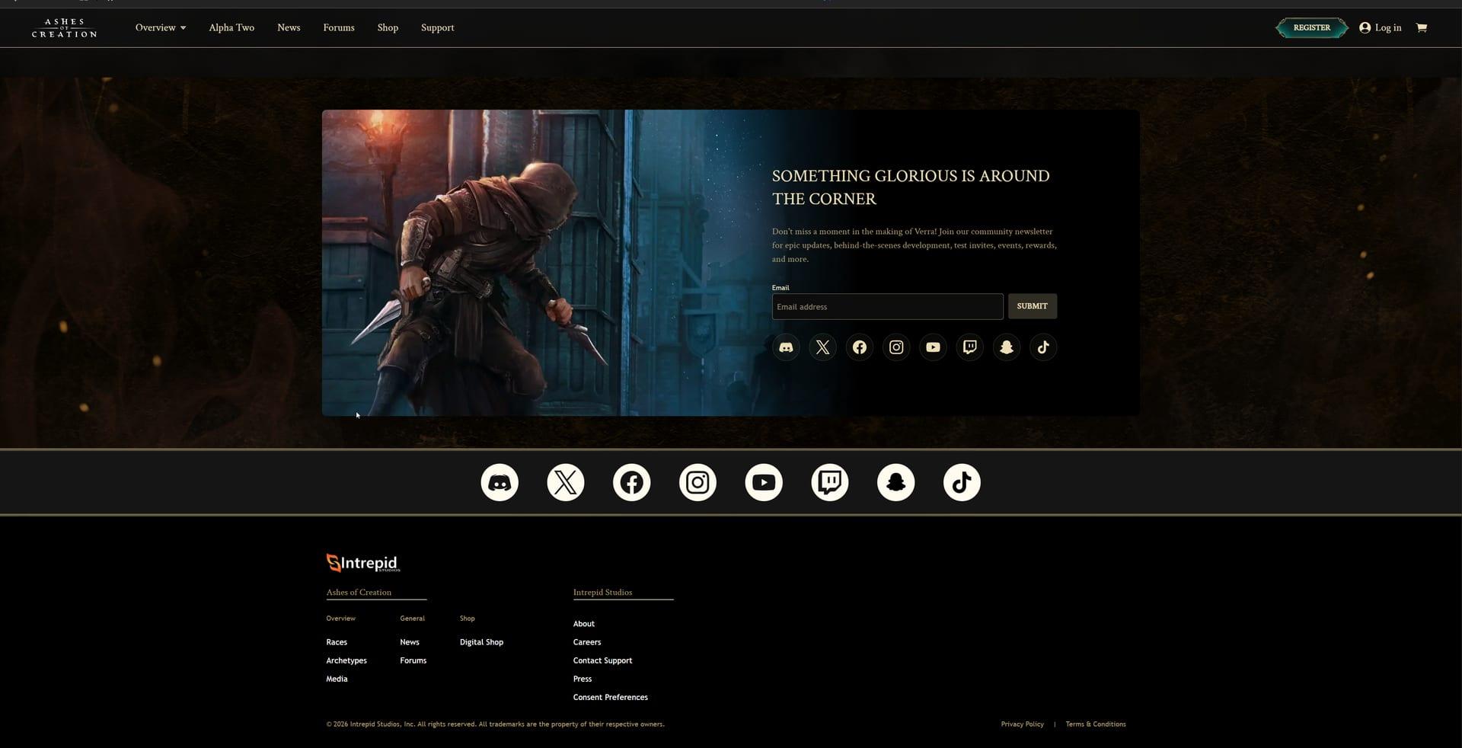Open X icon in newsletter card
1462x748 pixels.
coord(822,347)
